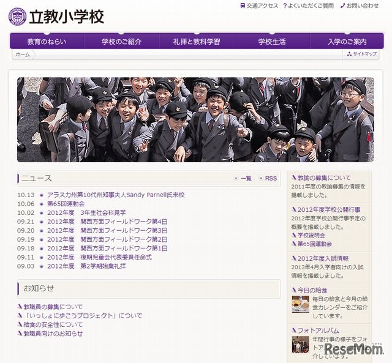This screenshot has width=392, height=363.
Task: Click the question mark icon beside よくいただくご質問
Action: [x=285, y=6]
